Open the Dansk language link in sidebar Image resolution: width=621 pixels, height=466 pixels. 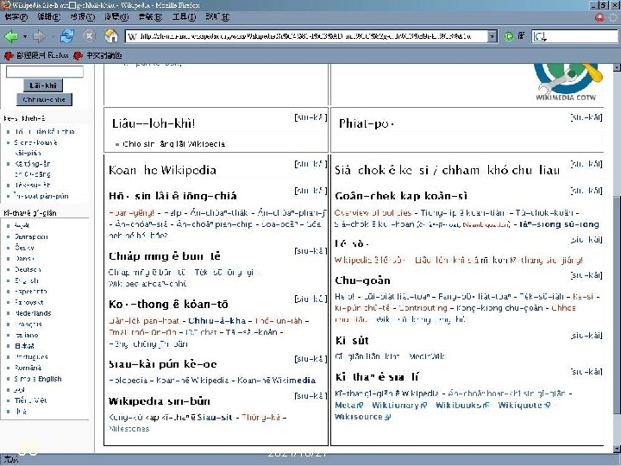click(24, 258)
